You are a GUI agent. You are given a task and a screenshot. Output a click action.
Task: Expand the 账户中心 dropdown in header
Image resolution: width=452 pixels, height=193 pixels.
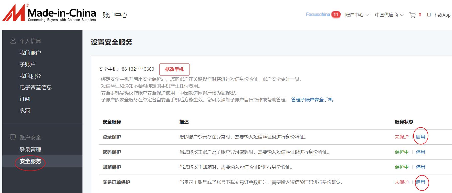357,15
